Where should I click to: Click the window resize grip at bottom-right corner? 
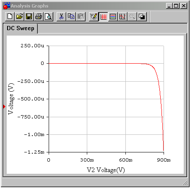point(185,183)
